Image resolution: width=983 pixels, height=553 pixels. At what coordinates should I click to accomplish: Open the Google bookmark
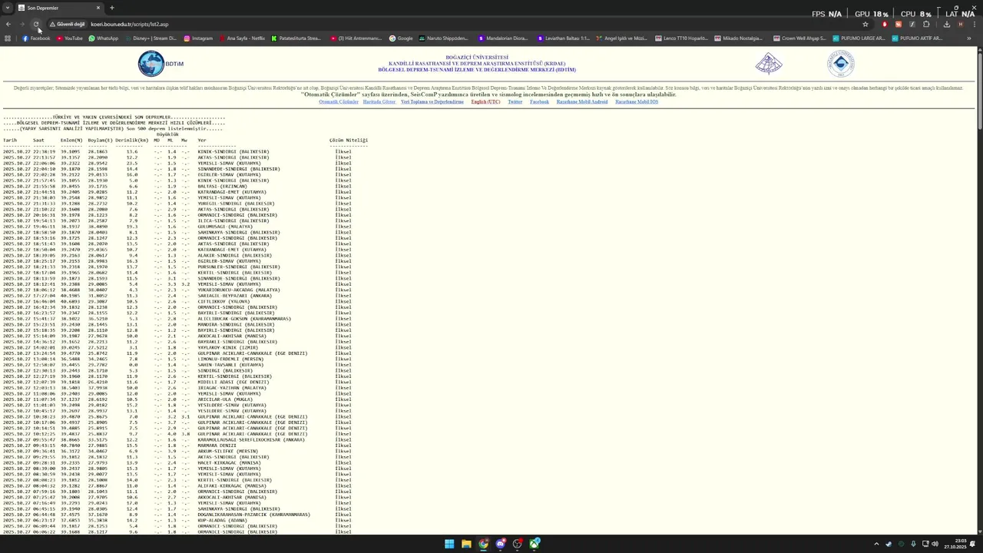pyautogui.click(x=401, y=38)
